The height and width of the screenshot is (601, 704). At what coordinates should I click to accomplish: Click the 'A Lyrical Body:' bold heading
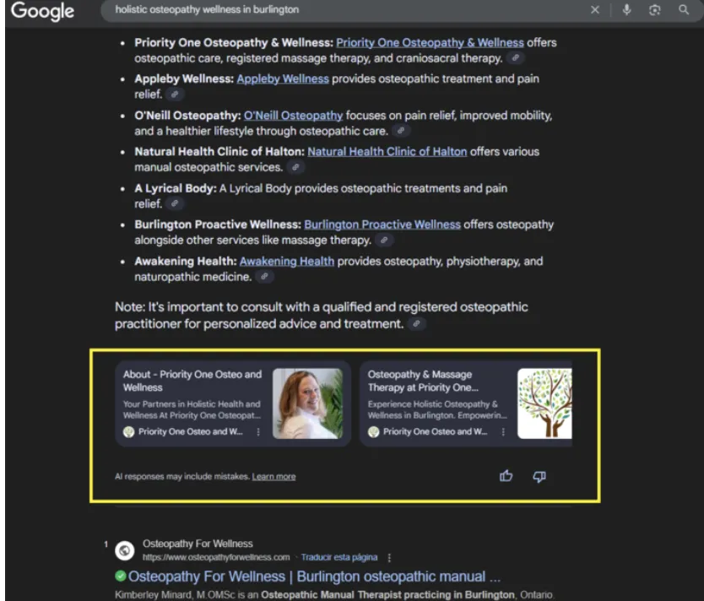coord(176,188)
